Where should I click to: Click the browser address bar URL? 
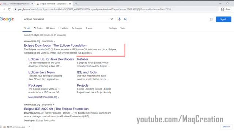click(94, 9)
